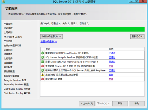The height and width of the screenshot is (111, 148).
Task: Click the red error icon beside KB2919355 rule
Action: pyautogui.click(x=43, y=79)
